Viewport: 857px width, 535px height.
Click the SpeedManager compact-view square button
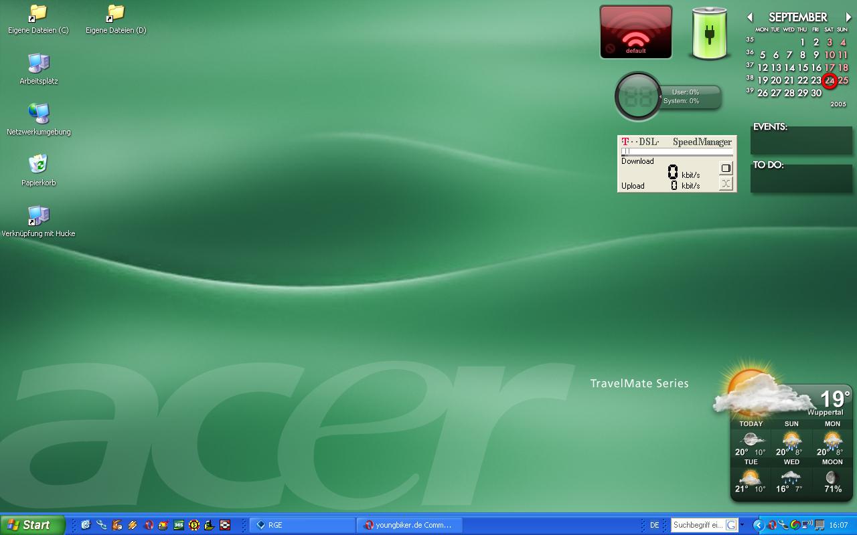pyautogui.click(x=726, y=168)
